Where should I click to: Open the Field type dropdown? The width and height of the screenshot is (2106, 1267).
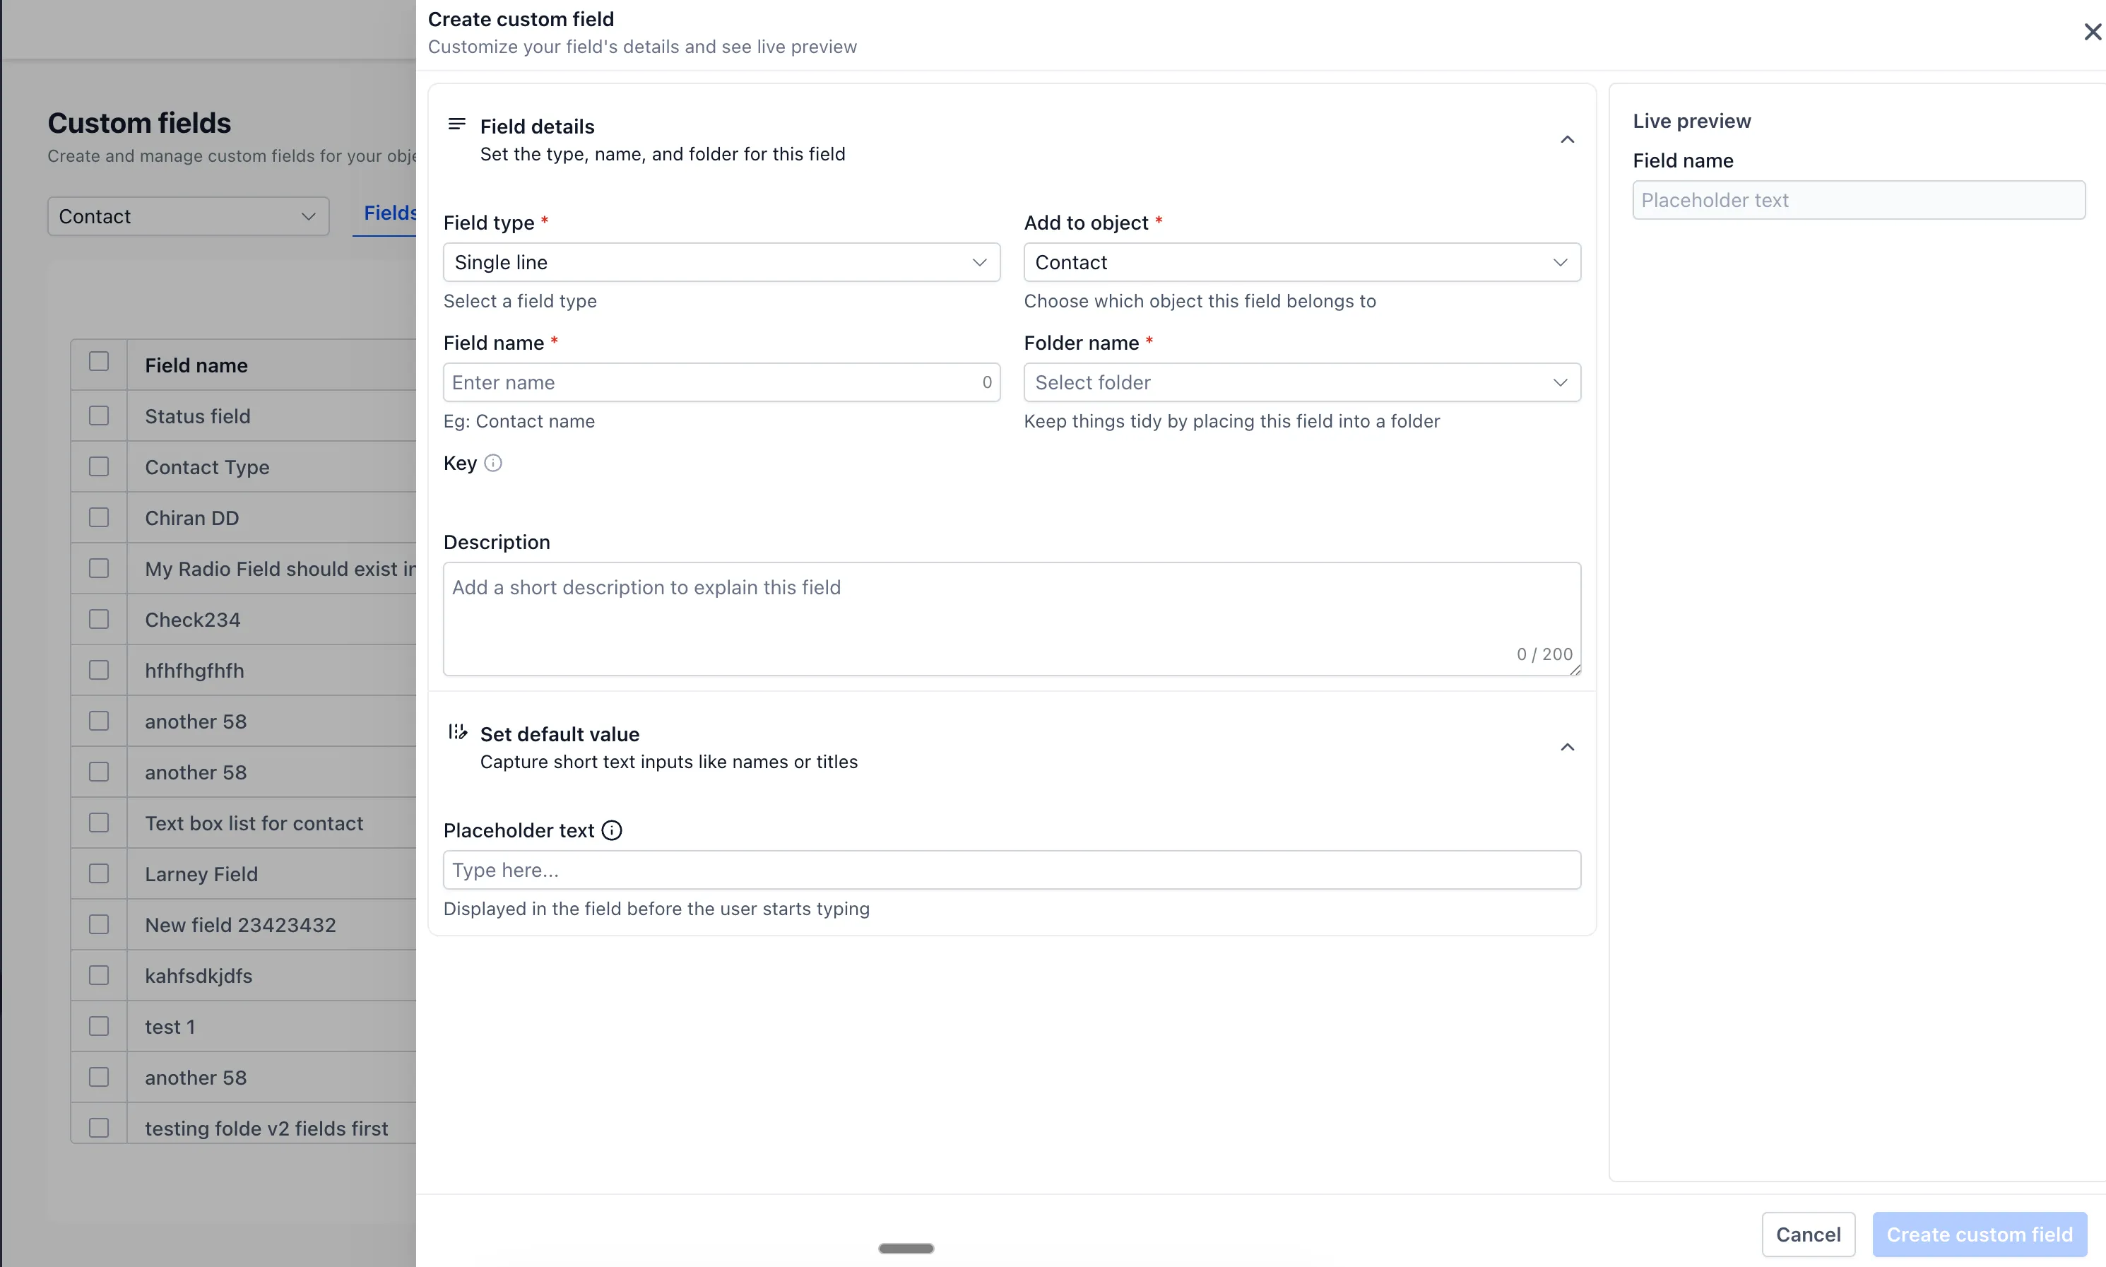point(721,262)
